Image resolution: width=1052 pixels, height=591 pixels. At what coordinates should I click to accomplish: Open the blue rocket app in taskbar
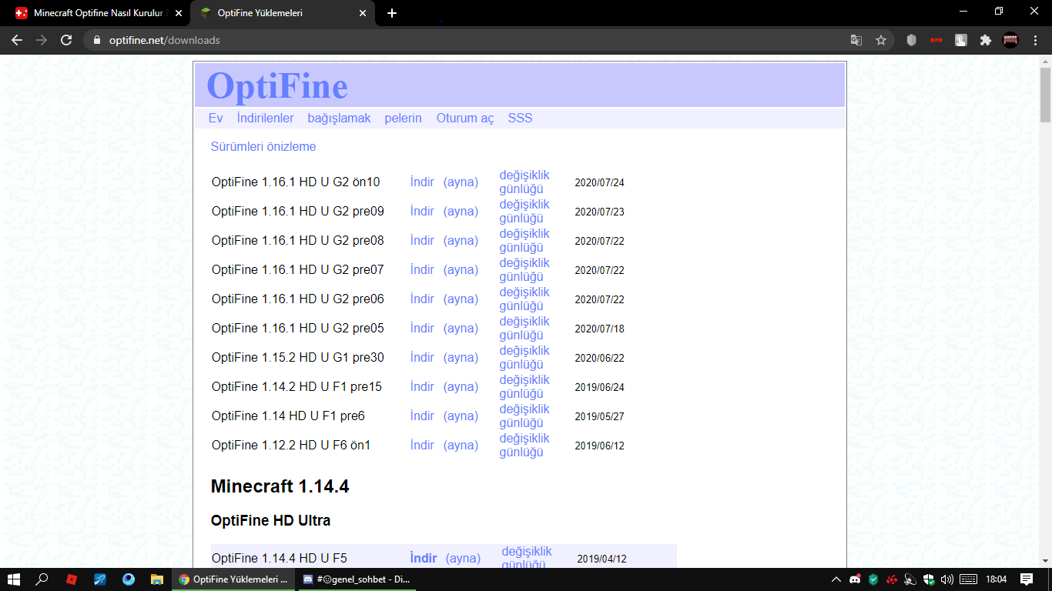tap(100, 579)
